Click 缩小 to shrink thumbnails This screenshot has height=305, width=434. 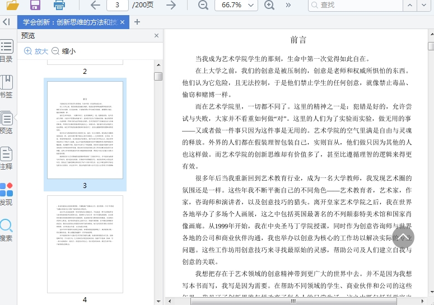(x=63, y=51)
